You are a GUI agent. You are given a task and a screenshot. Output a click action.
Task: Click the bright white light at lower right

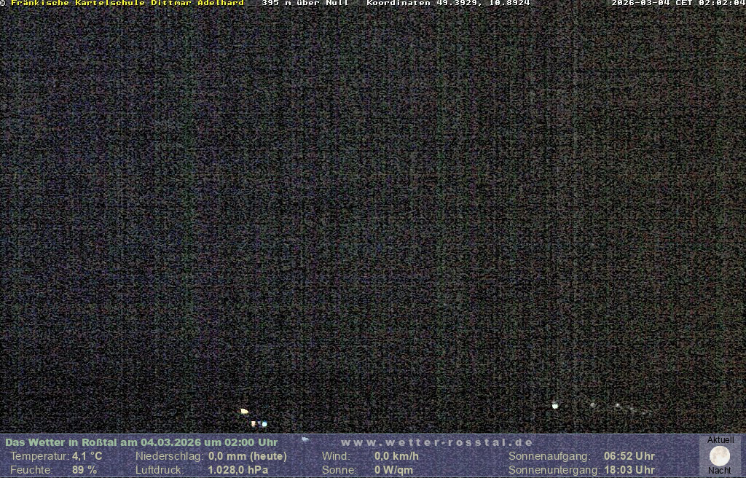555,406
